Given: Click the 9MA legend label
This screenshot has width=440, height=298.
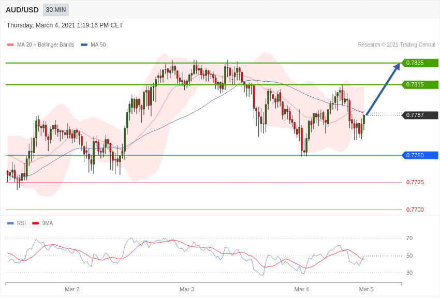Looking at the screenshot, I should [x=48, y=224].
